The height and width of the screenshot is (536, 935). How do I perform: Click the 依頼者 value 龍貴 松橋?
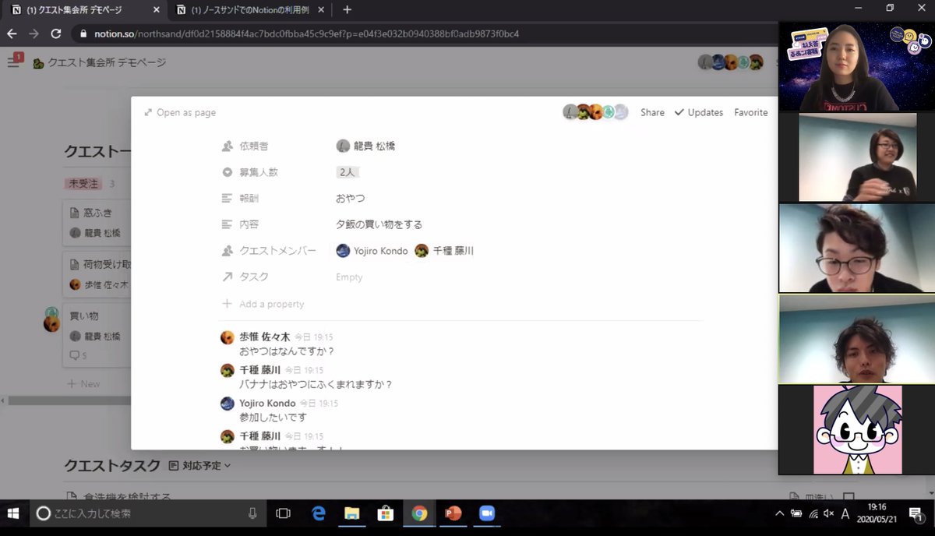[x=365, y=146]
